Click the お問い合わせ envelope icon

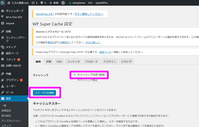pos(2,66)
